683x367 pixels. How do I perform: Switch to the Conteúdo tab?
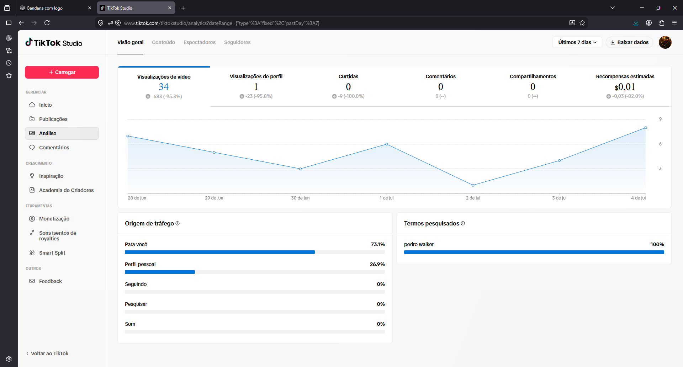pyautogui.click(x=164, y=42)
